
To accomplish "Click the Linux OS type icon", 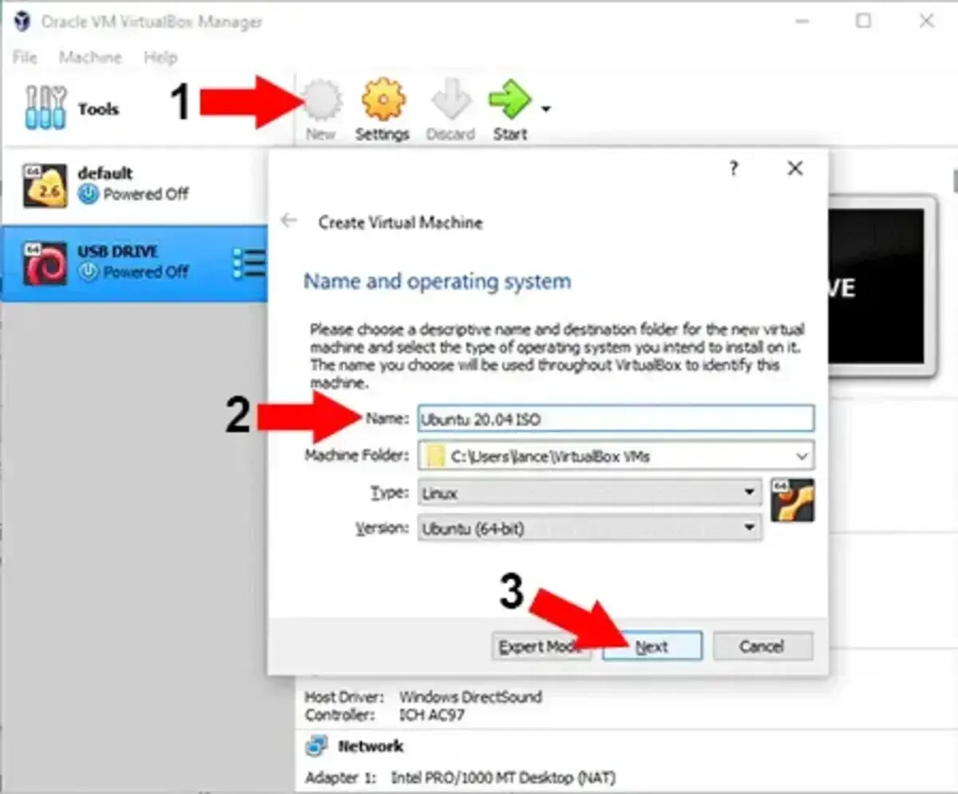I will pyautogui.click(x=793, y=500).
